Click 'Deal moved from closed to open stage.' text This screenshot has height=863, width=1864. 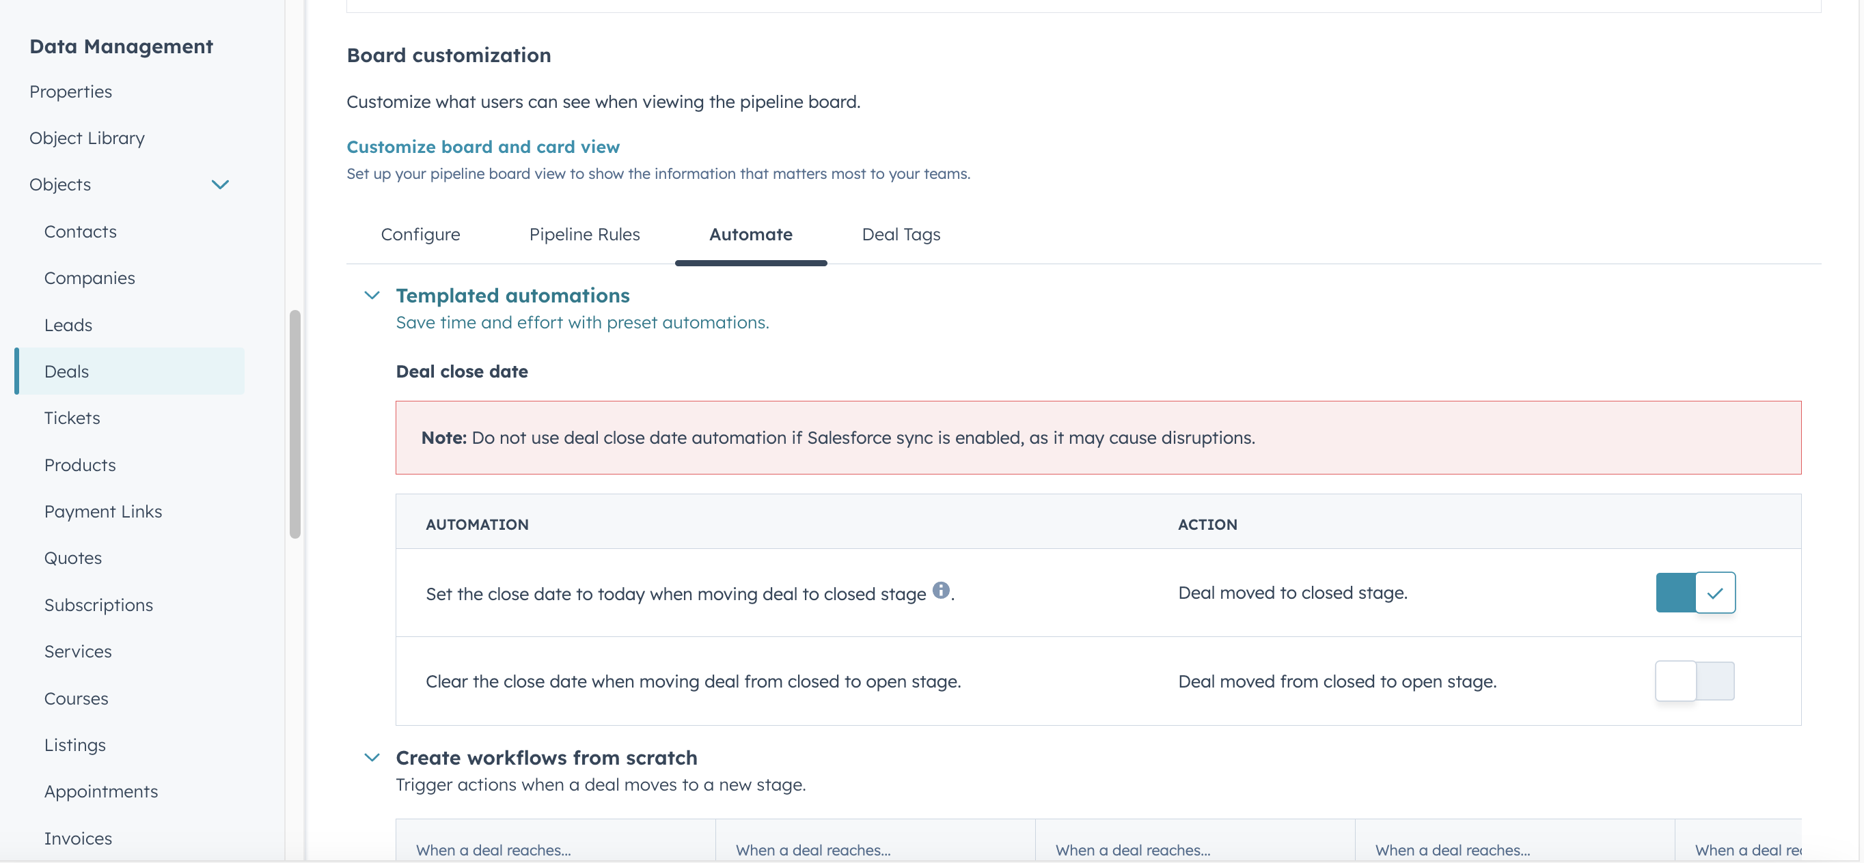coord(1337,681)
